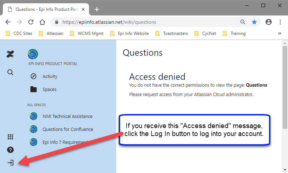The height and width of the screenshot is (173, 288).
Task: Open the NMI Technical Assistance space
Action: click(x=67, y=116)
